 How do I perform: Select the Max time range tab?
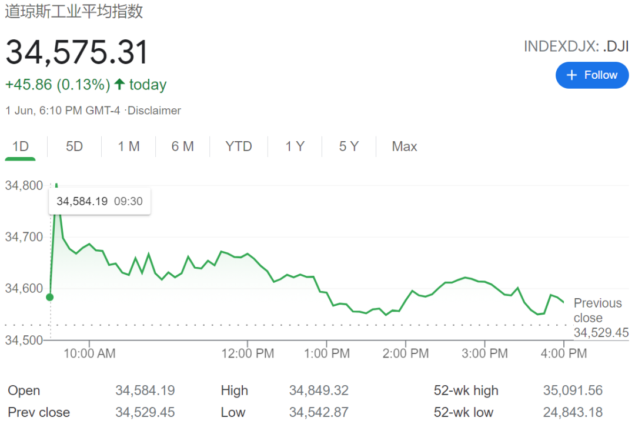coord(404,146)
